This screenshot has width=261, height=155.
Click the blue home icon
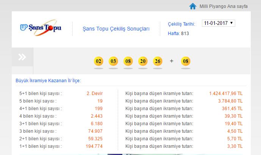pyautogui.click(x=193, y=6)
